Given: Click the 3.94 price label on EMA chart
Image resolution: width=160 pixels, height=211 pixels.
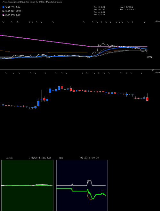Looking at the screenshot, I should [x=149, y=57].
